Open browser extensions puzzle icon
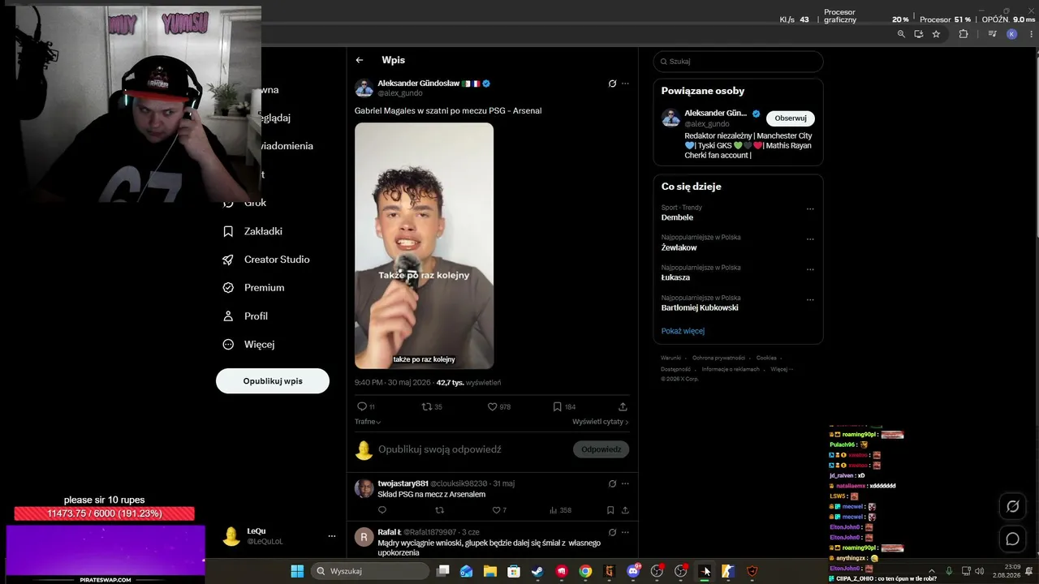 click(964, 34)
